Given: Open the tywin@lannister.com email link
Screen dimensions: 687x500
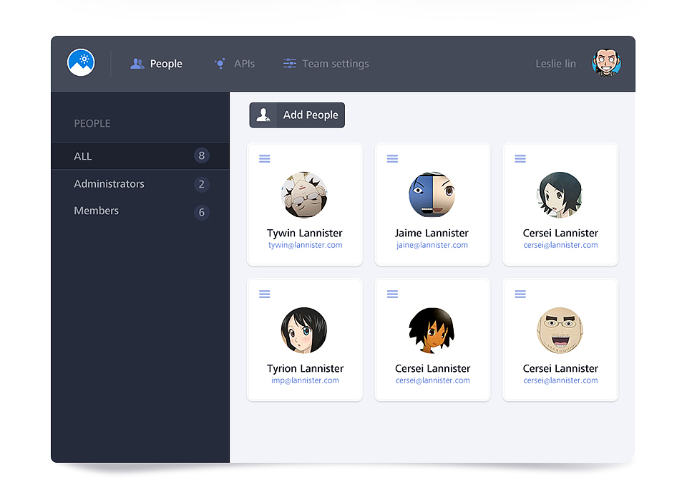Looking at the screenshot, I should [306, 245].
